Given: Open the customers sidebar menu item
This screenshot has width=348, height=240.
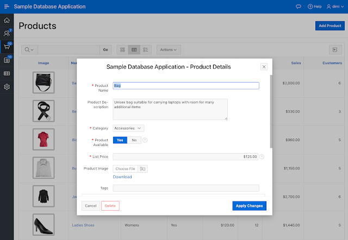Looking at the screenshot, I should pyautogui.click(x=7, y=34).
